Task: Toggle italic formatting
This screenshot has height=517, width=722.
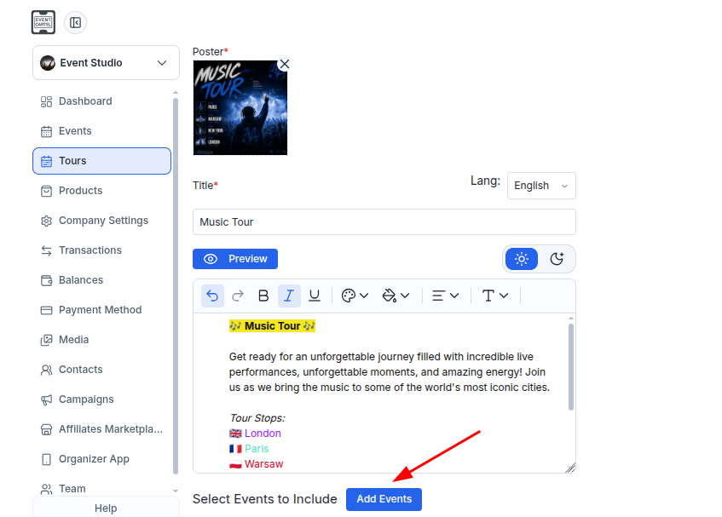Action: pos(289,296)
